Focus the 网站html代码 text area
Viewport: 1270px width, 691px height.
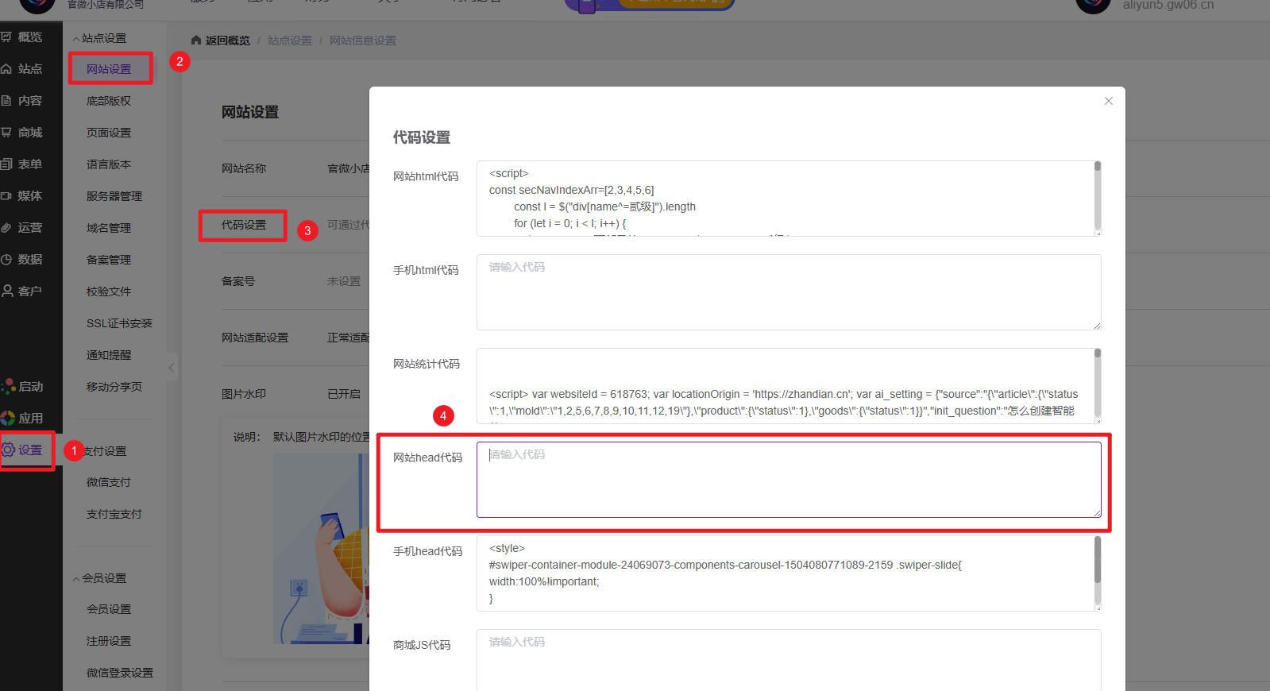click(785, 199)
